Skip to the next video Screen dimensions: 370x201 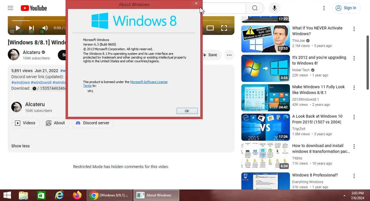point(32,28)
